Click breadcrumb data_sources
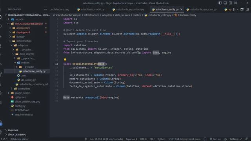 [122, 15]
